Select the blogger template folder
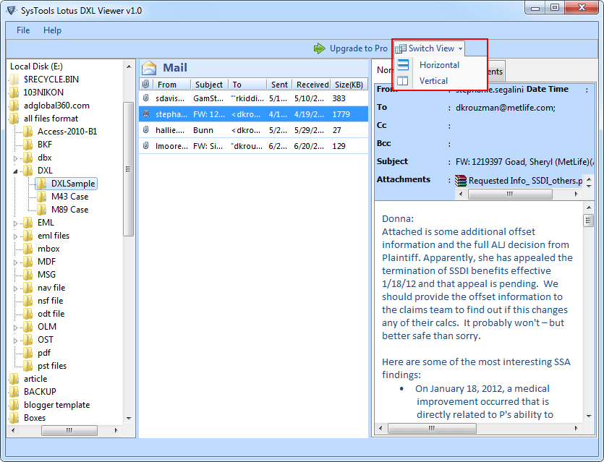This screenshot has width=604, height=462. (56, 405)
